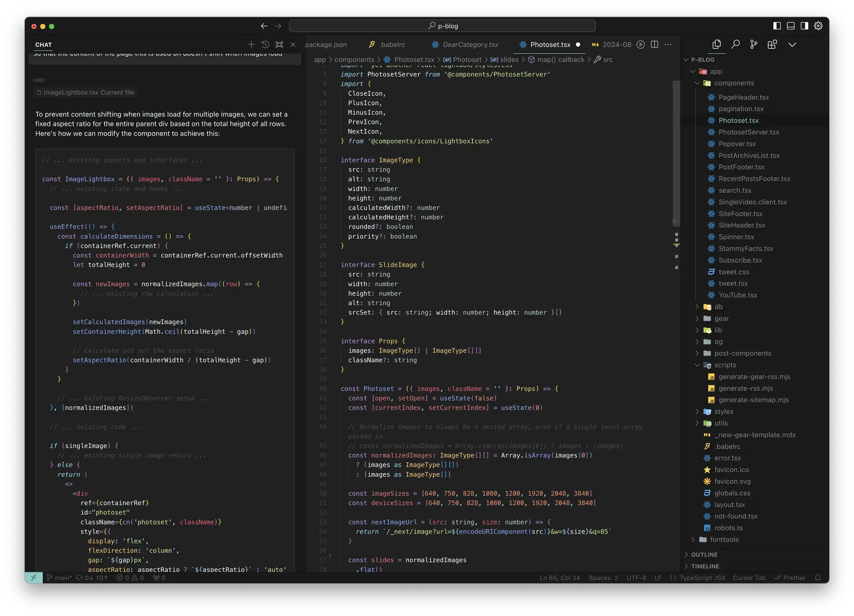
Task: Open Manage settings gear icon
Action: click(x=818, y=26)
